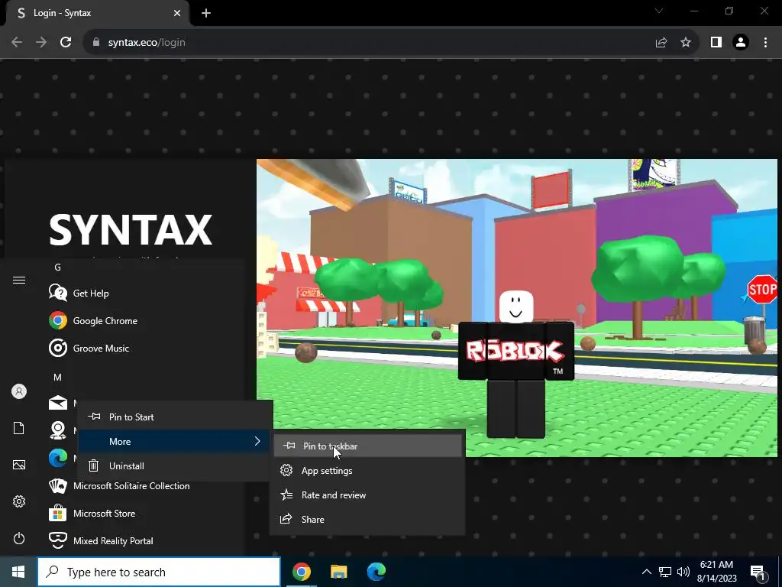Image resolution: width=782 pixels, height=587 pixels.
Task: Click the padlock site info icon
Action: click(x=96, y=43)
